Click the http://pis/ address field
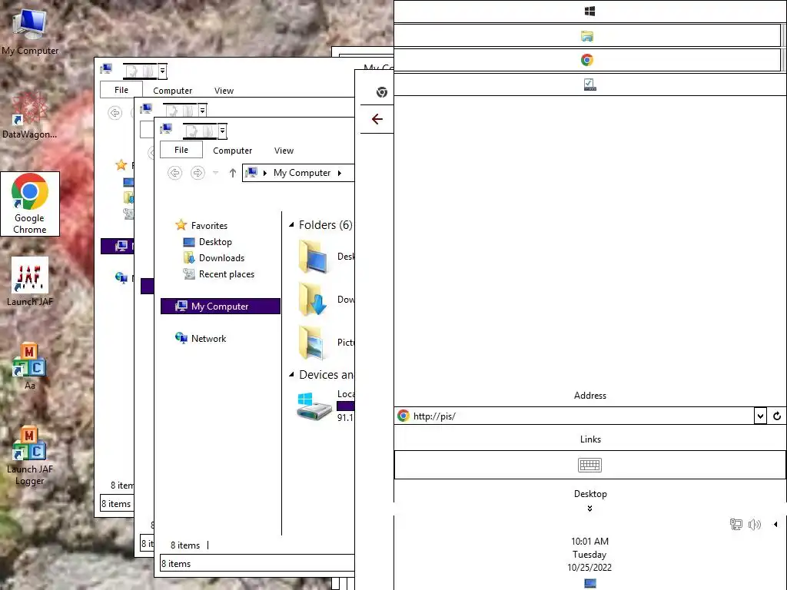The image size is (787, 590). [575, 416]
